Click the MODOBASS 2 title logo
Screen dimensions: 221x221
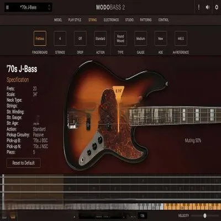[x=110, y=7]
